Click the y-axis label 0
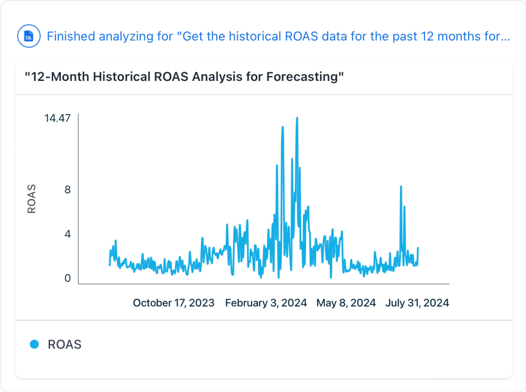Screen dimensions: 526x392 (x=68, y=278)
